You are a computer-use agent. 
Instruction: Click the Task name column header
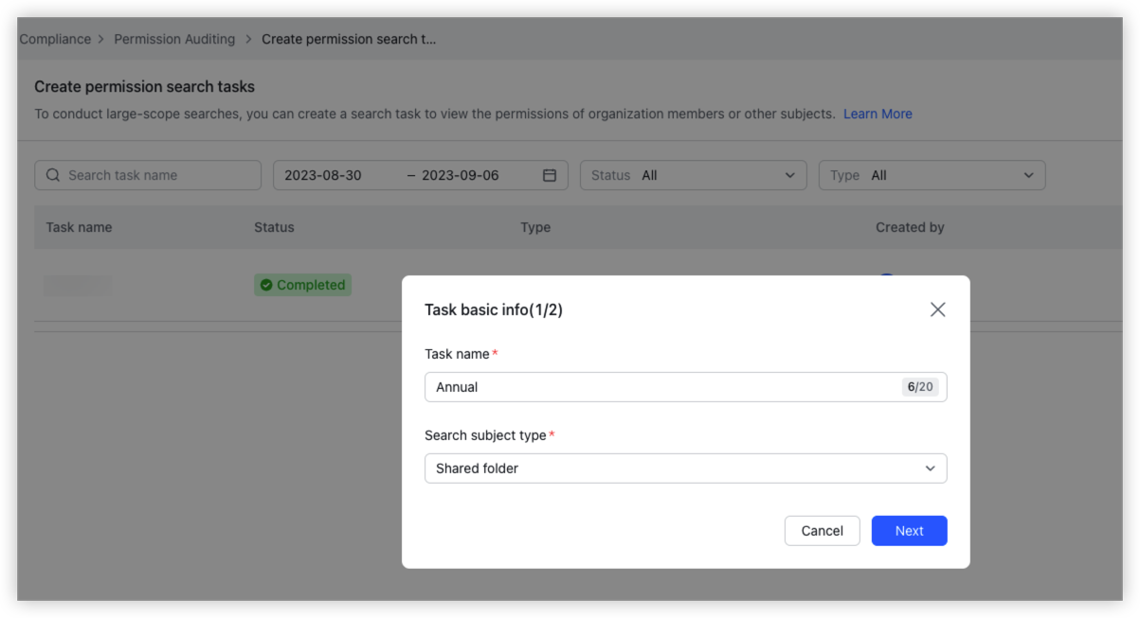[78, 227]
